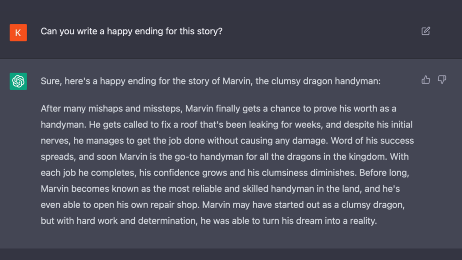Image resolution: width=462 pixels, height=260 pixels.
Task: Give the response a thumbs up
Action: (425, 80)
